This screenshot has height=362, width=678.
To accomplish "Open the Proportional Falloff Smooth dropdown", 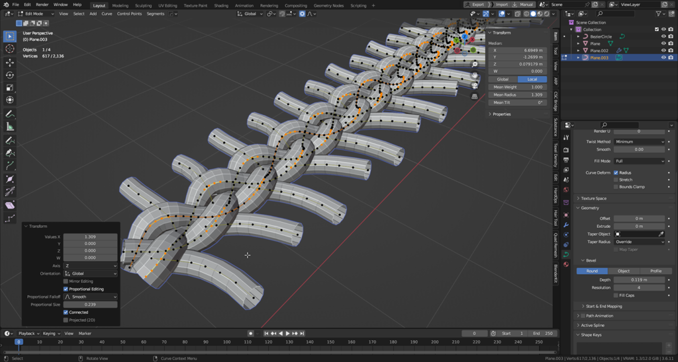I will (91, 297).
